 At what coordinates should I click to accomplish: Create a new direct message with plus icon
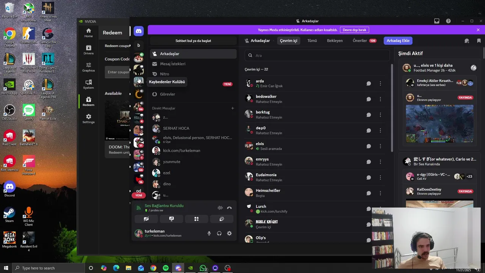click(x=233, y=108)
